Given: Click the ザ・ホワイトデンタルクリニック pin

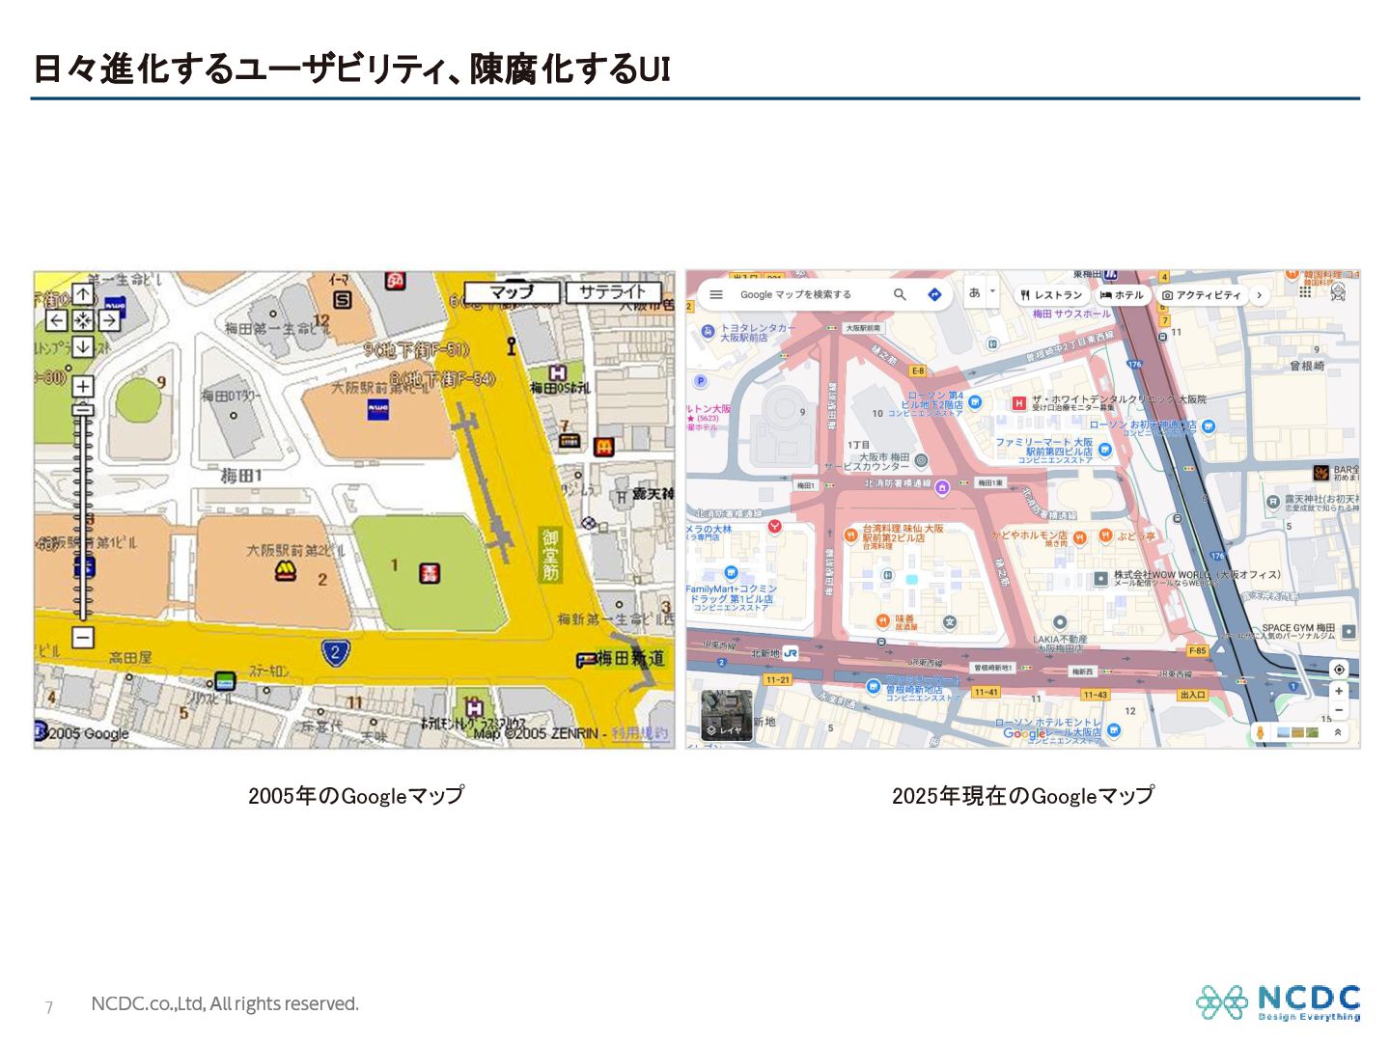Looking at the screenshot, I should (x=1018, y=403).
